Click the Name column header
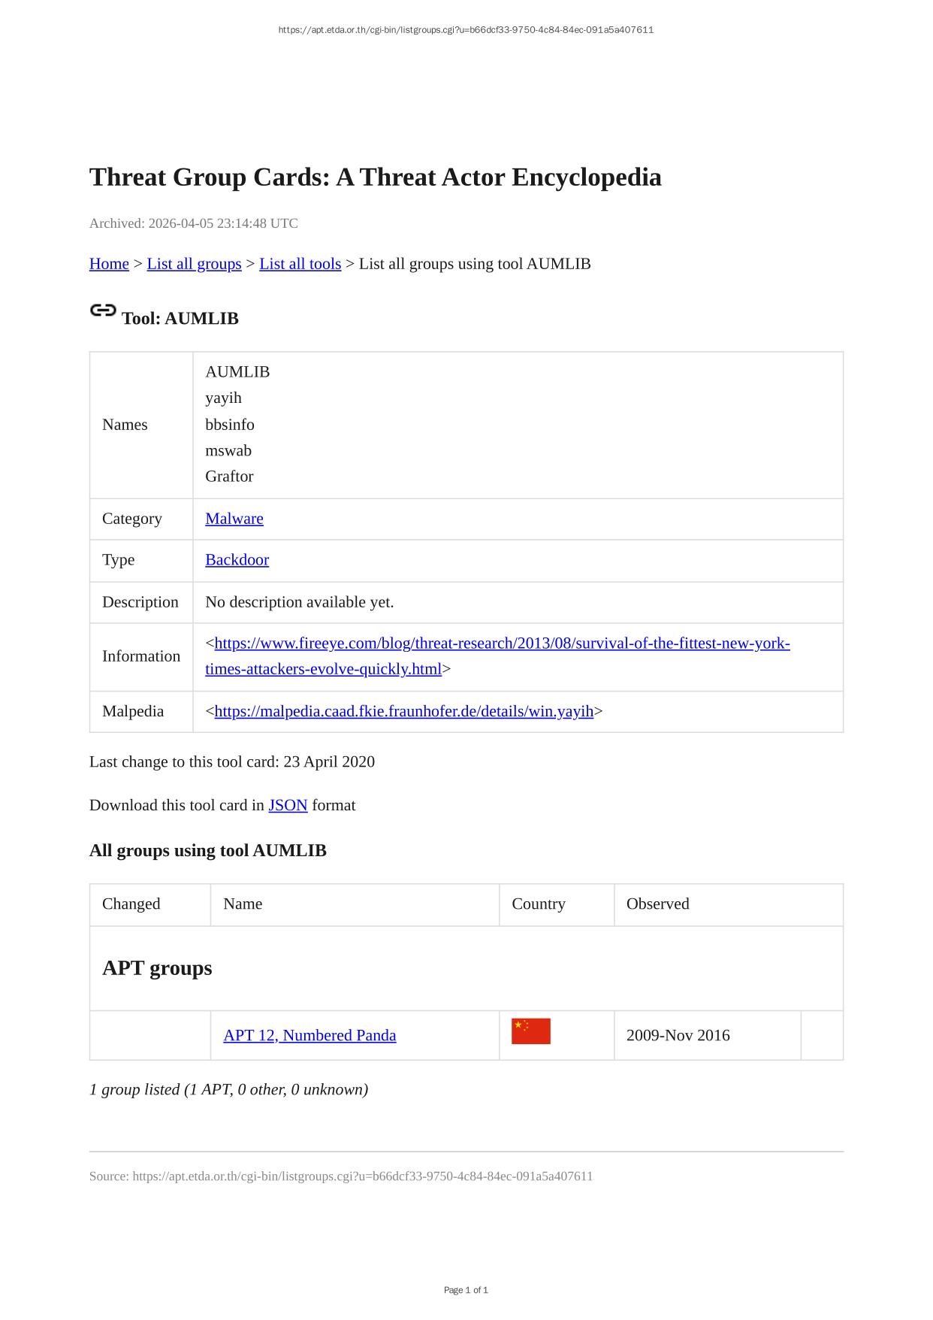Screen dimensions: 933x1320 tap(243, 904)
